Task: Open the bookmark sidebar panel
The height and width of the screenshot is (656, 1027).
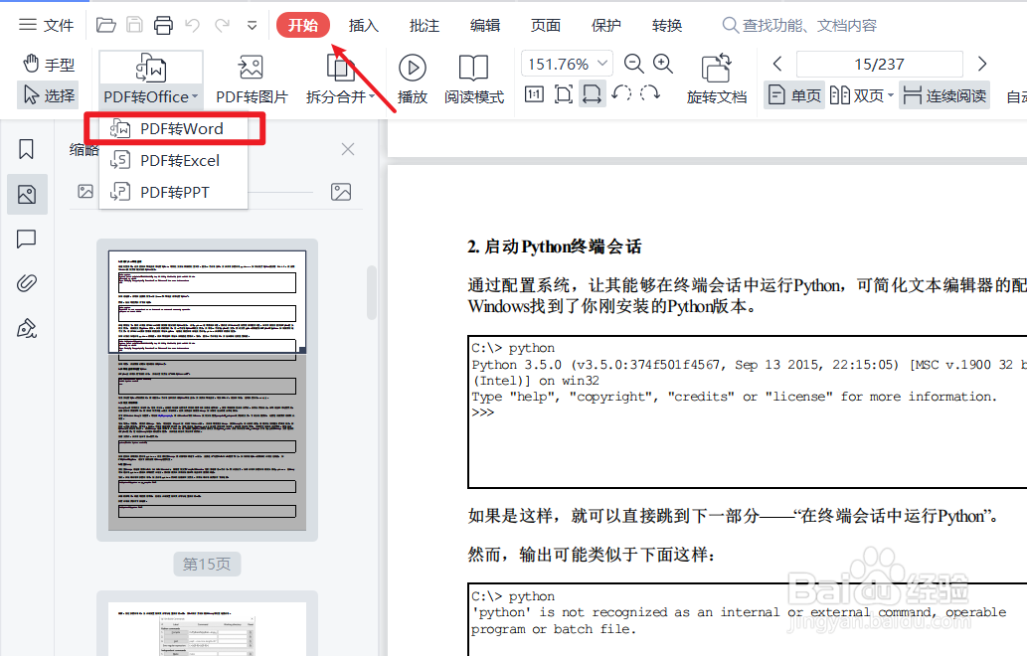Action: point(27,149)
